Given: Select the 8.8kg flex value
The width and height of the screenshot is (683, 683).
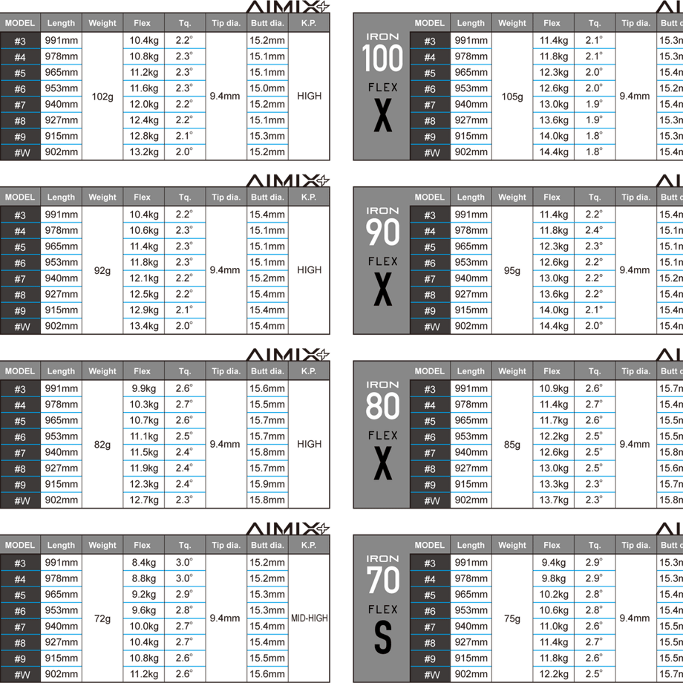Looking at the screenshot, I should pos(144,578).
